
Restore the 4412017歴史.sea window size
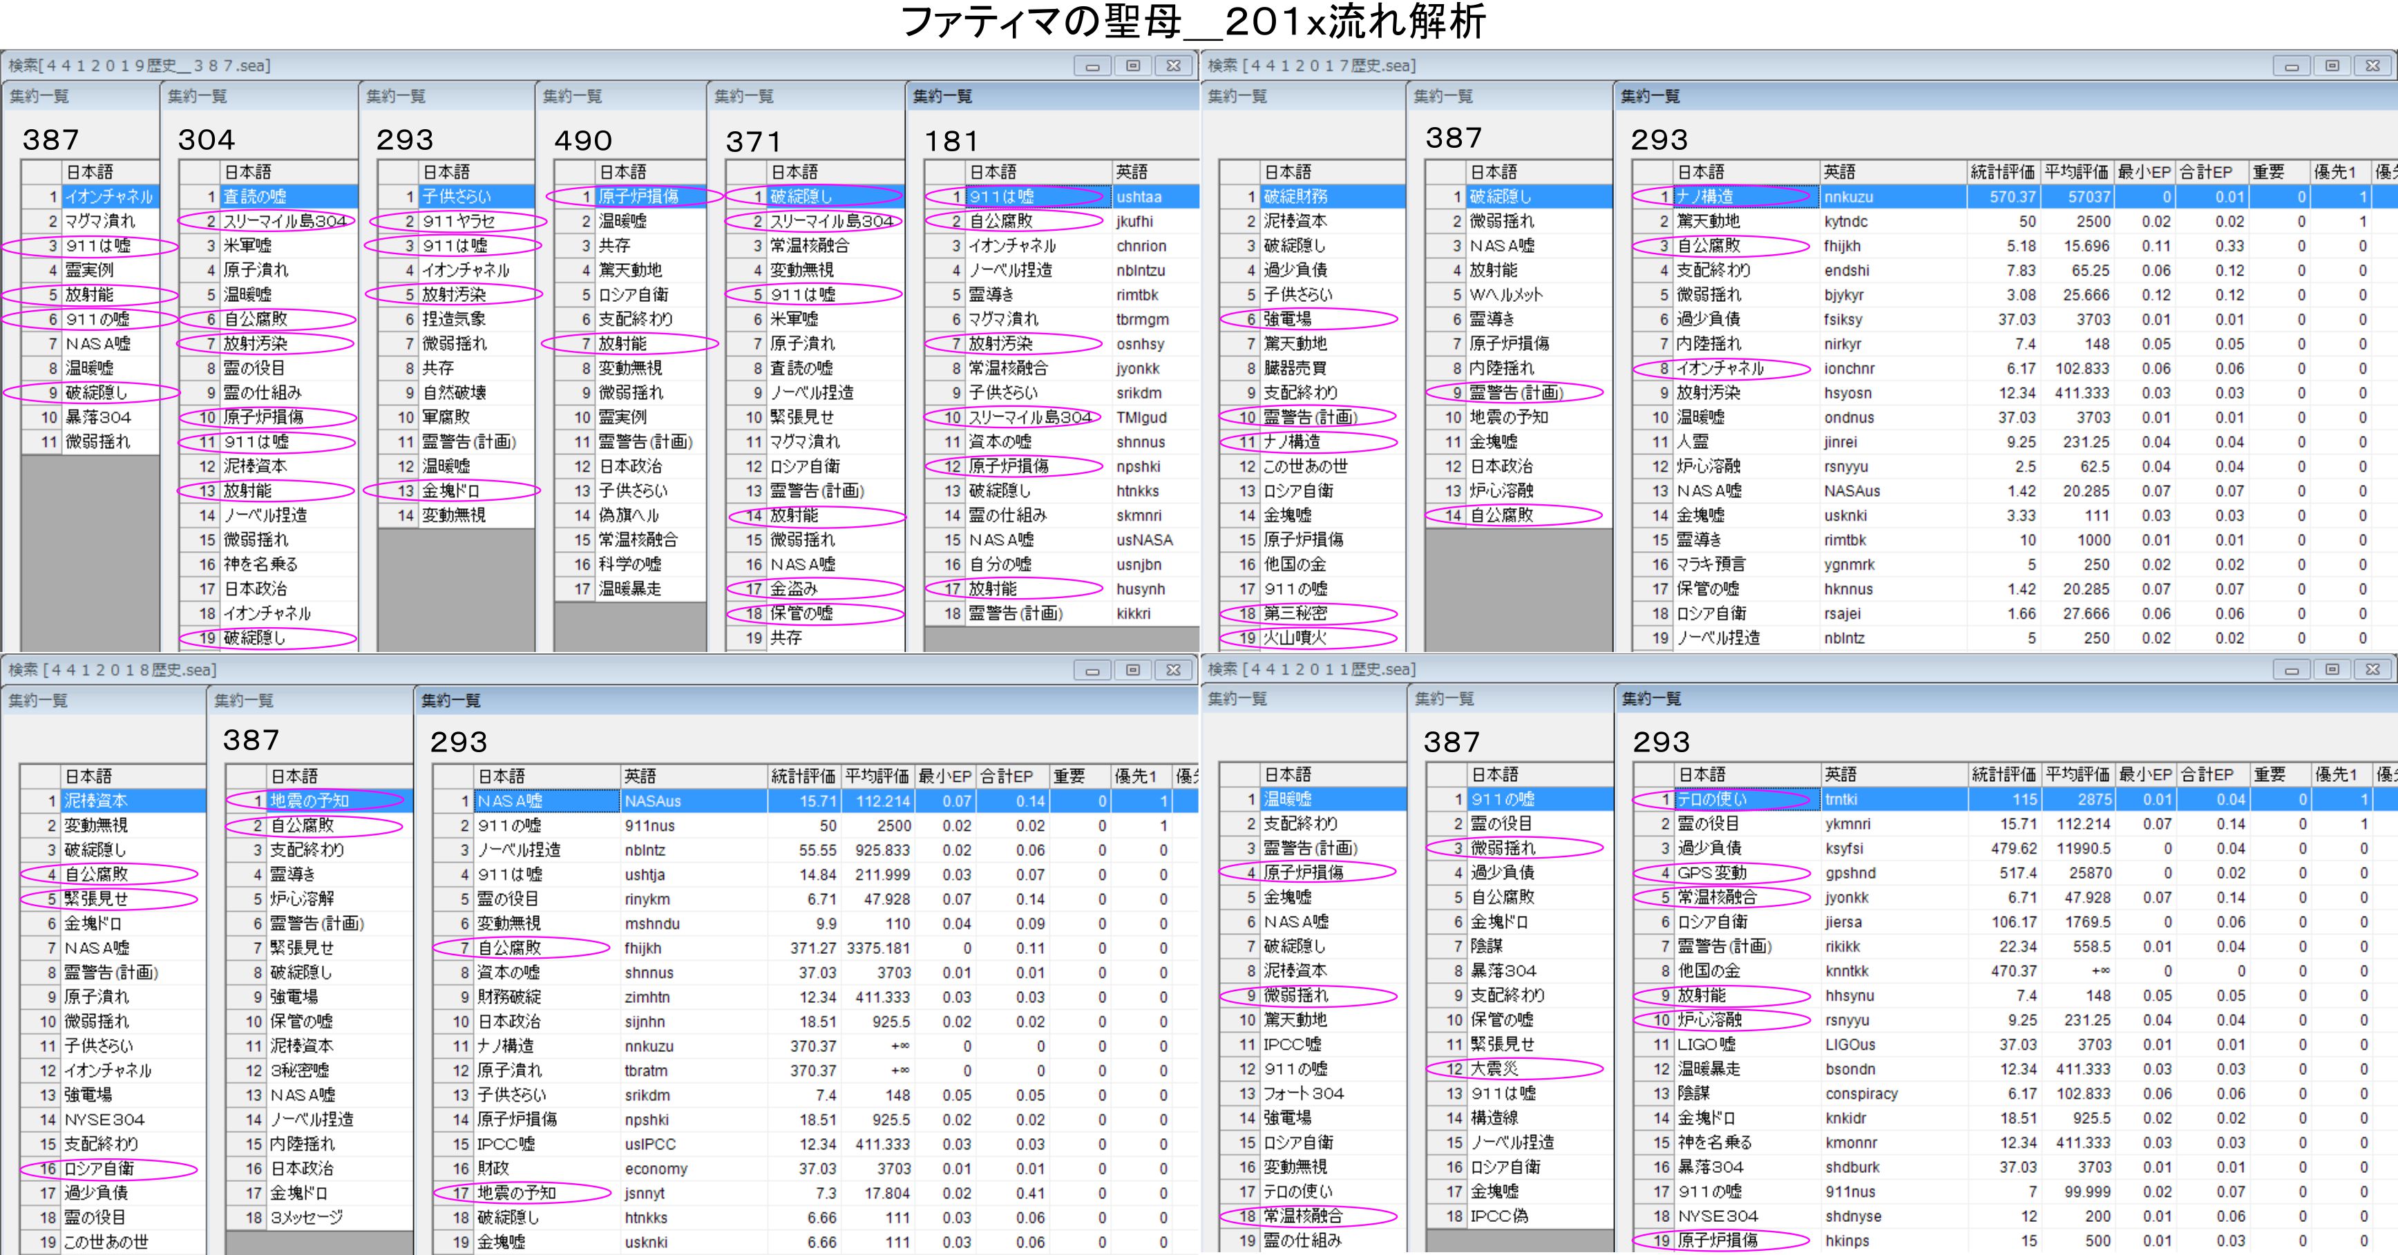click(x=2332, y=66)
